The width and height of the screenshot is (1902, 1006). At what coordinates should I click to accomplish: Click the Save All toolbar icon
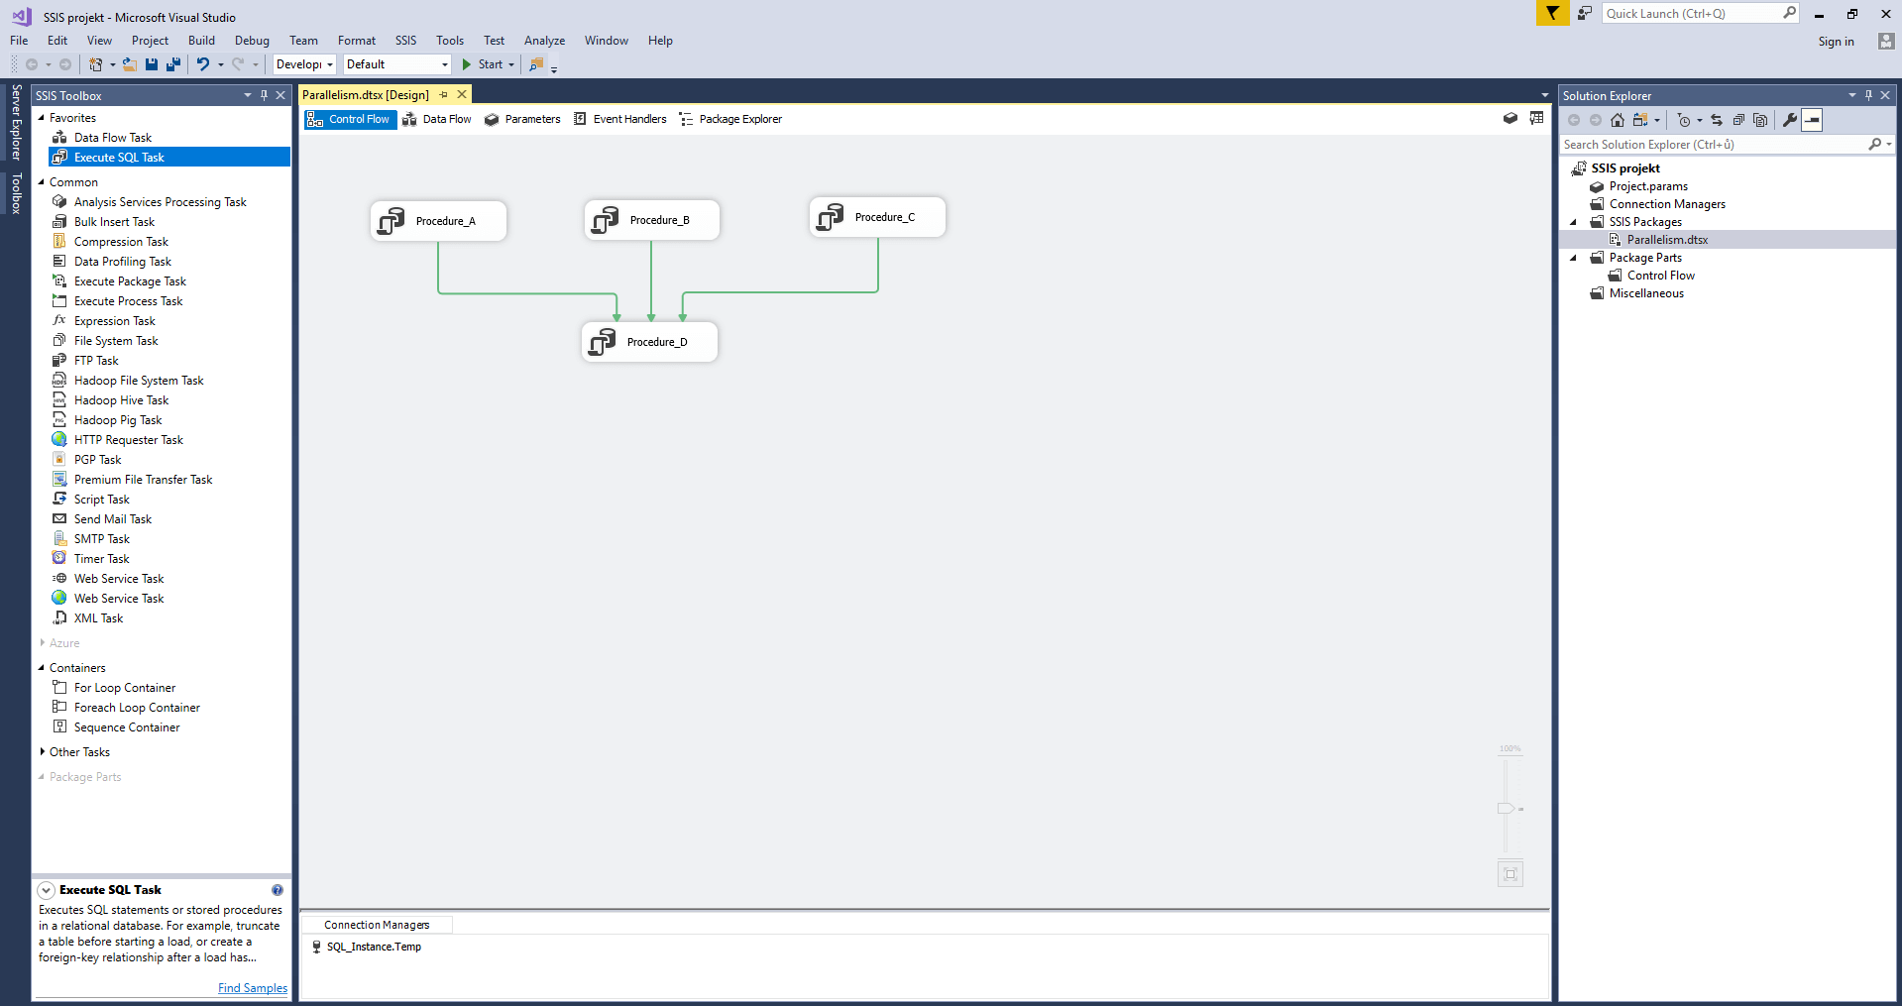click(x=173, y=64)
